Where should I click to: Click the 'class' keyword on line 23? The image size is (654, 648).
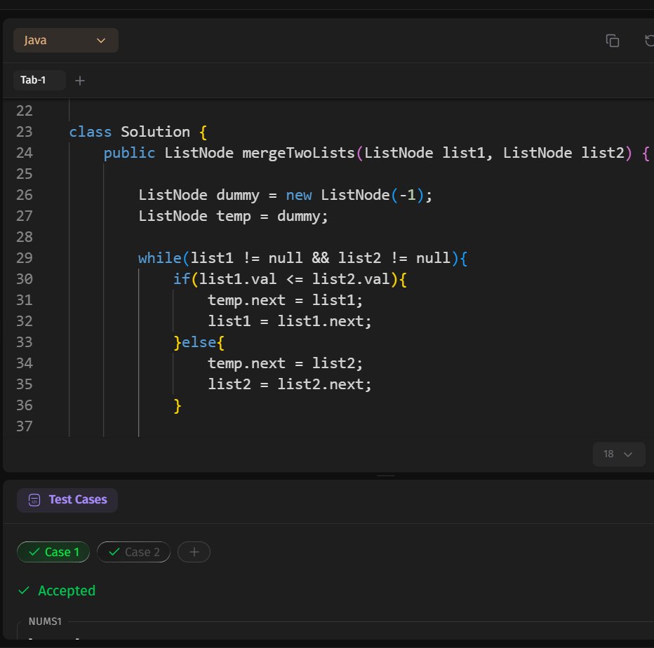[90, 132]
